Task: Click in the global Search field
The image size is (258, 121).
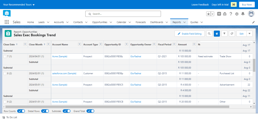Action: click(x=123, y=14)
